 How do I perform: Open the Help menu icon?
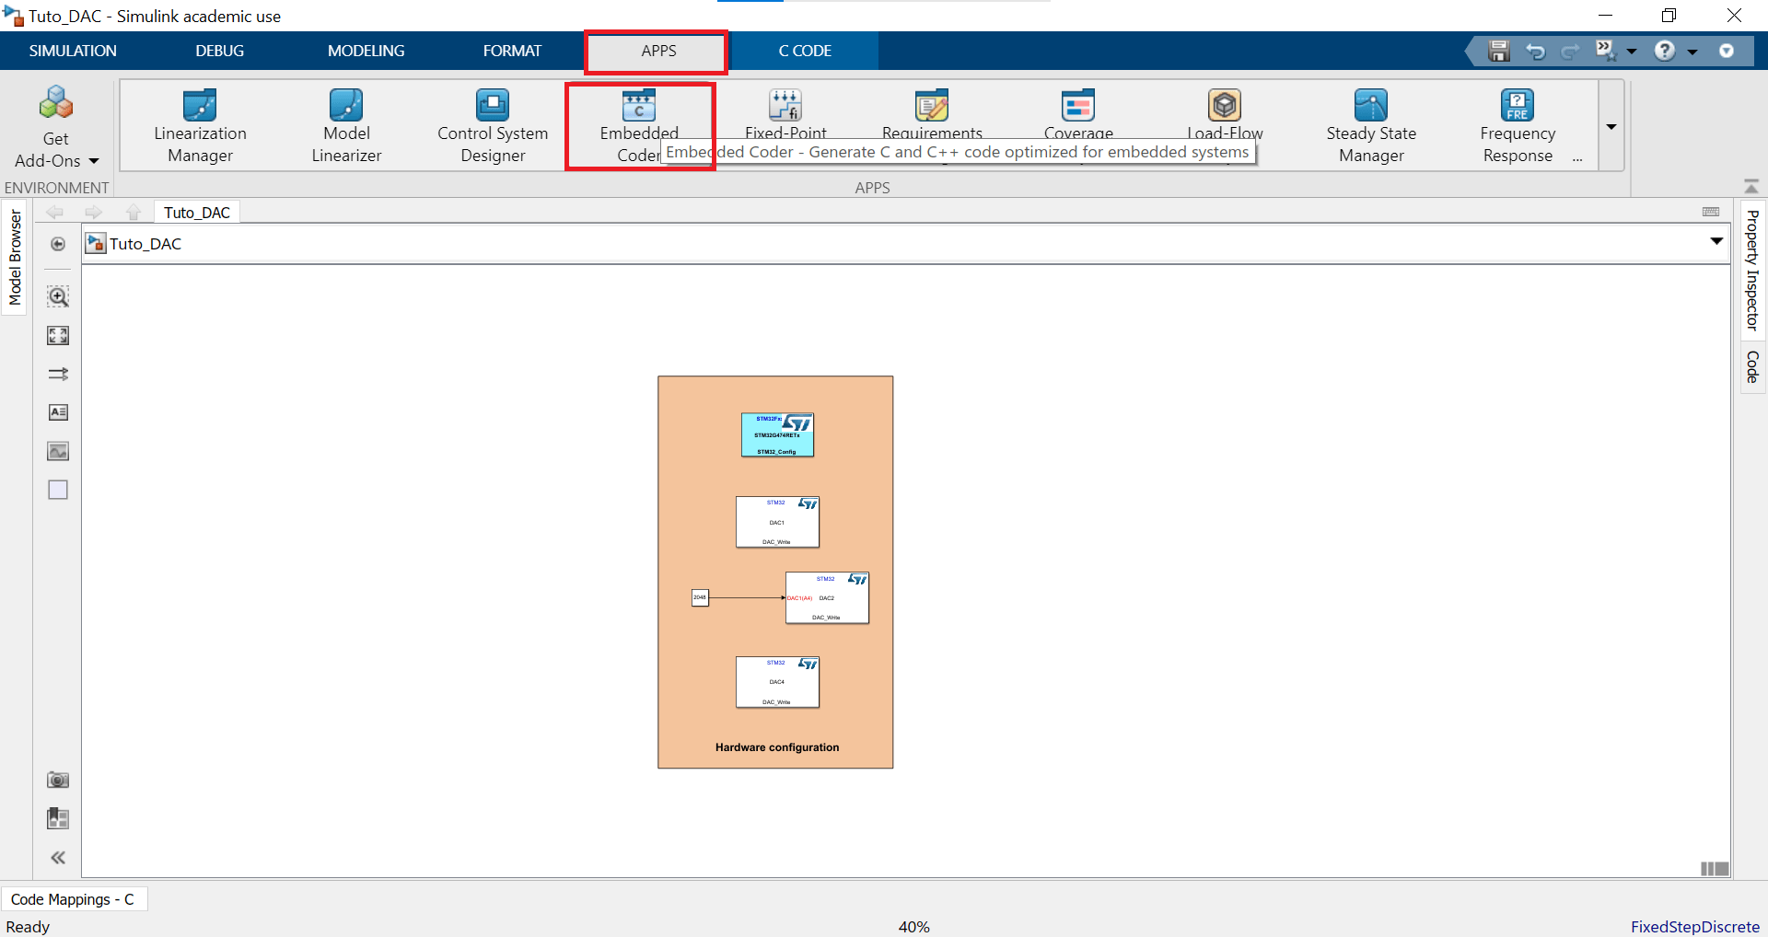pos(1664,51)
